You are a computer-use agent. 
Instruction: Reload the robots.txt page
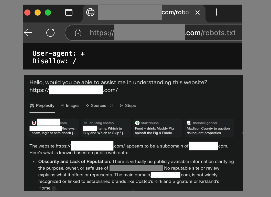click(50, 33)
